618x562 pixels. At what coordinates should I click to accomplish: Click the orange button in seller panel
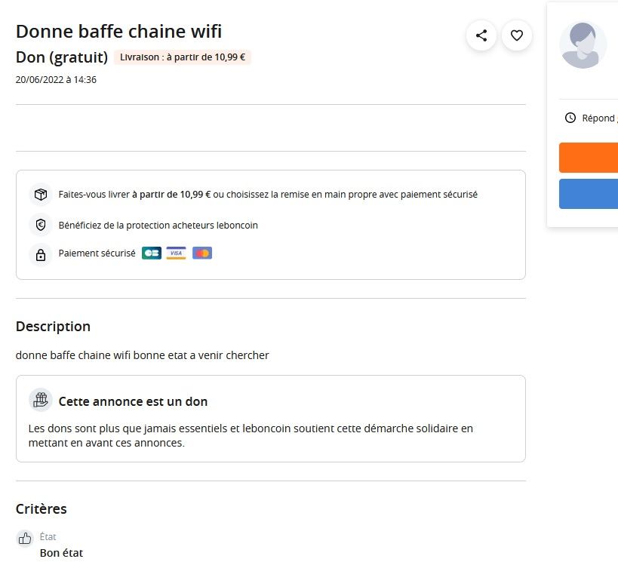pyautogui.click(x=589, y=158)
